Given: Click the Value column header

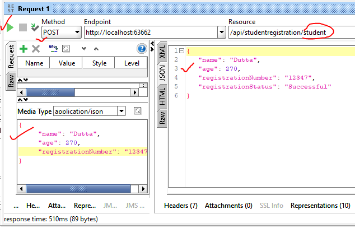Looking at the screenshot, I should (67, 63).
